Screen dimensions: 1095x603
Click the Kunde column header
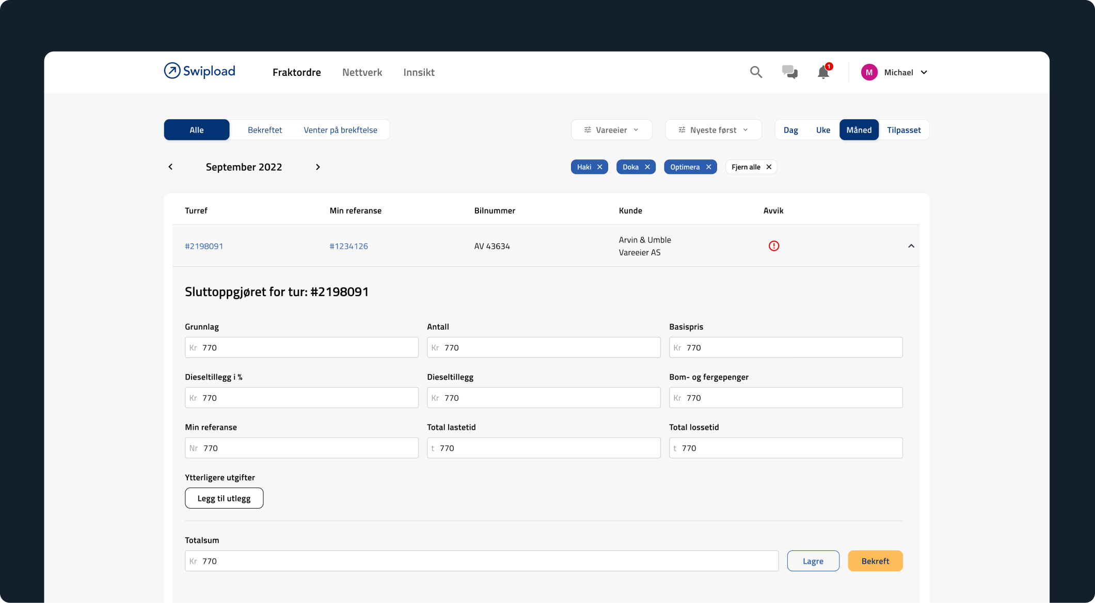coord(630,210)
